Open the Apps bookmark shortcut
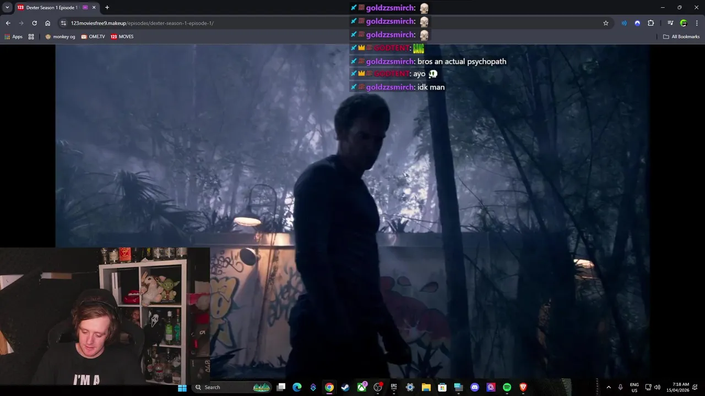The image size is (705, 396). pos(13,37)
